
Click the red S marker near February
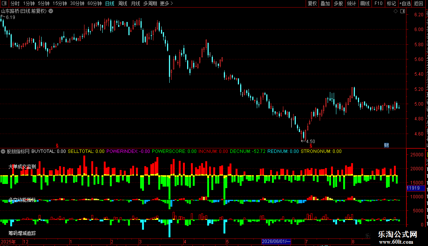pos(57,145)
